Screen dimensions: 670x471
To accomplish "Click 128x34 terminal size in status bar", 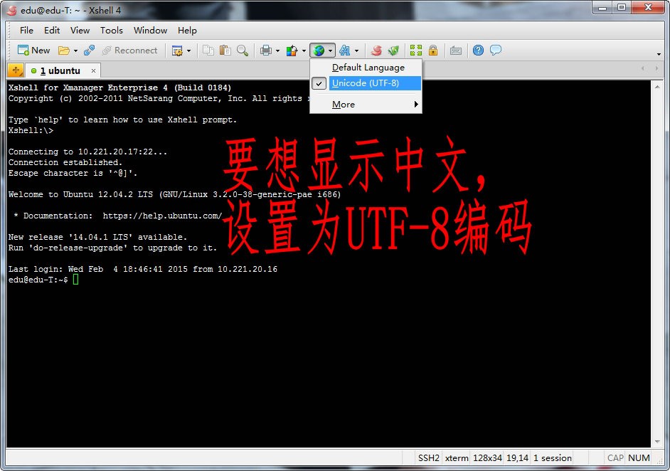I will [487, 457].
